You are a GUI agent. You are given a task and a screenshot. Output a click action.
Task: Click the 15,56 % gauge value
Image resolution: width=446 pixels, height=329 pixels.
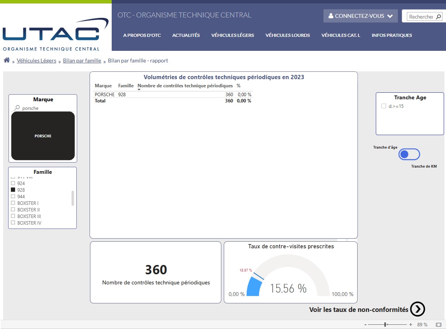point(288,289)
